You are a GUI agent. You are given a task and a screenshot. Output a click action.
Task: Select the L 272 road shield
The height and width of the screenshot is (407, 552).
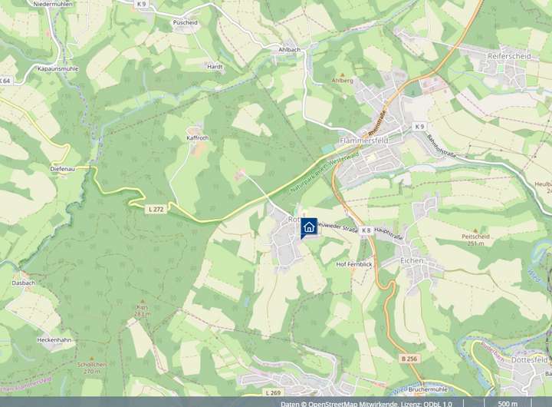(x=156, y=209)
